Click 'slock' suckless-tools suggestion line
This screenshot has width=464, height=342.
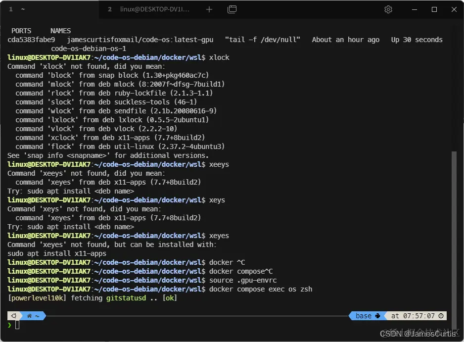(x=106, y=102)
